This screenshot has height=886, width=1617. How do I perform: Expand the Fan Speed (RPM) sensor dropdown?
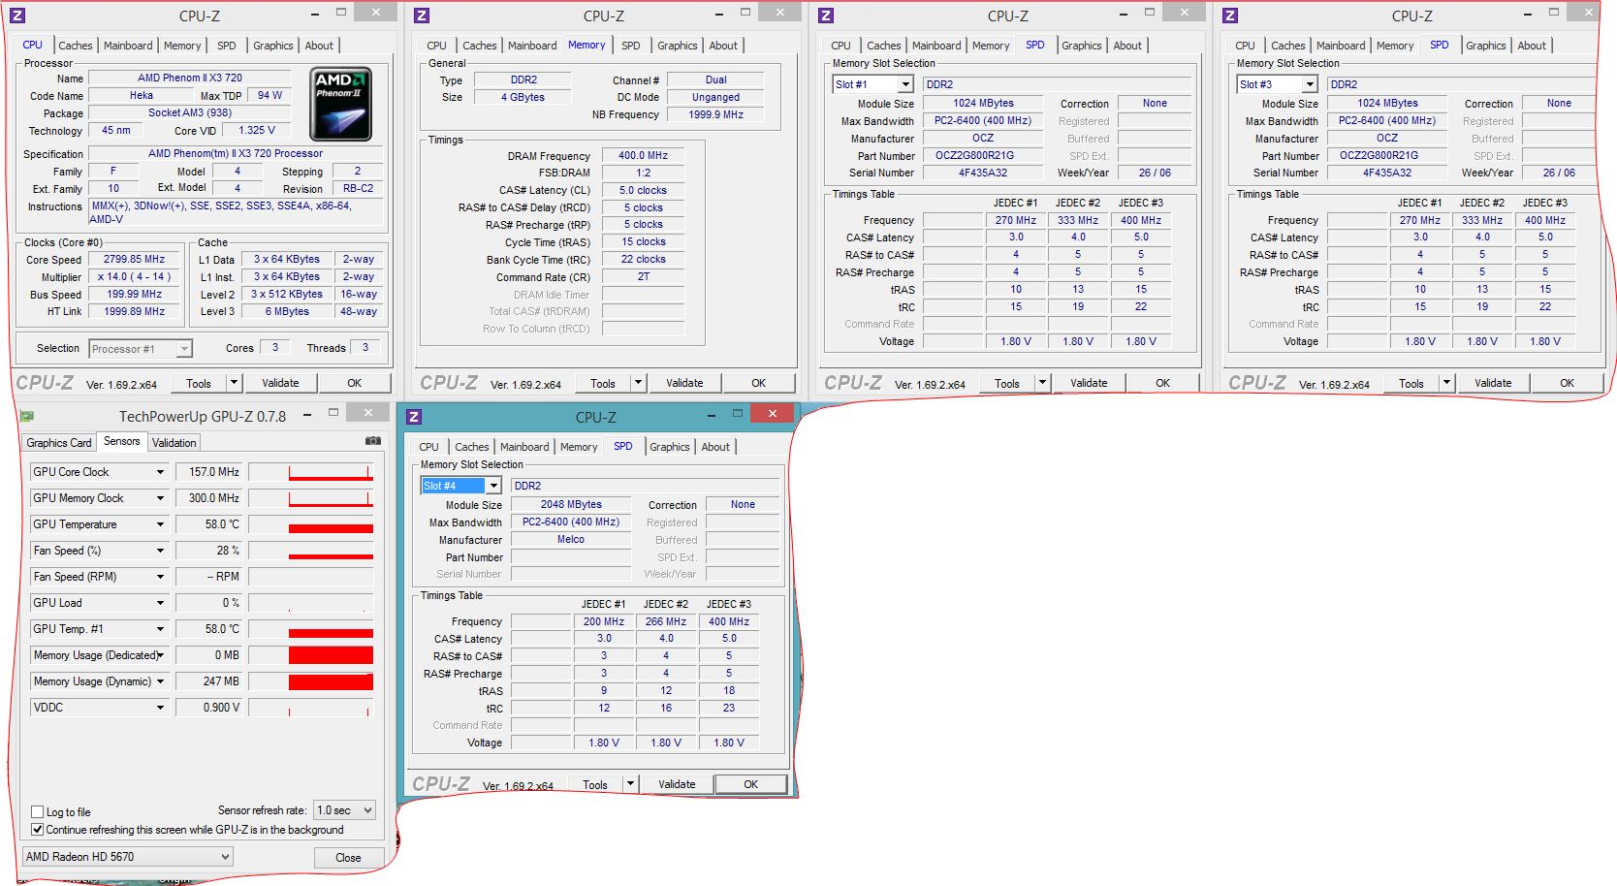160,577
